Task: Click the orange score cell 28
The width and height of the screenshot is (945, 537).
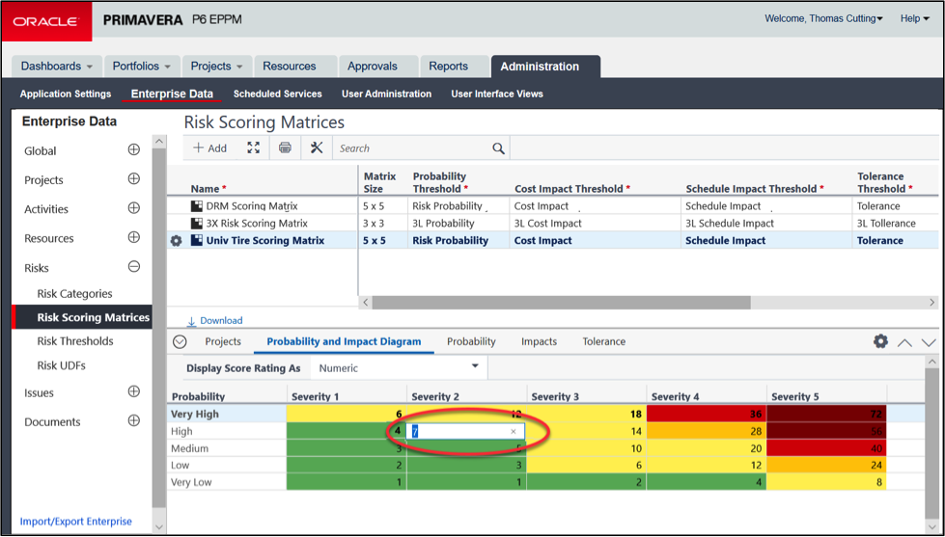Action: pyautogui.click(x=707, y=431)
